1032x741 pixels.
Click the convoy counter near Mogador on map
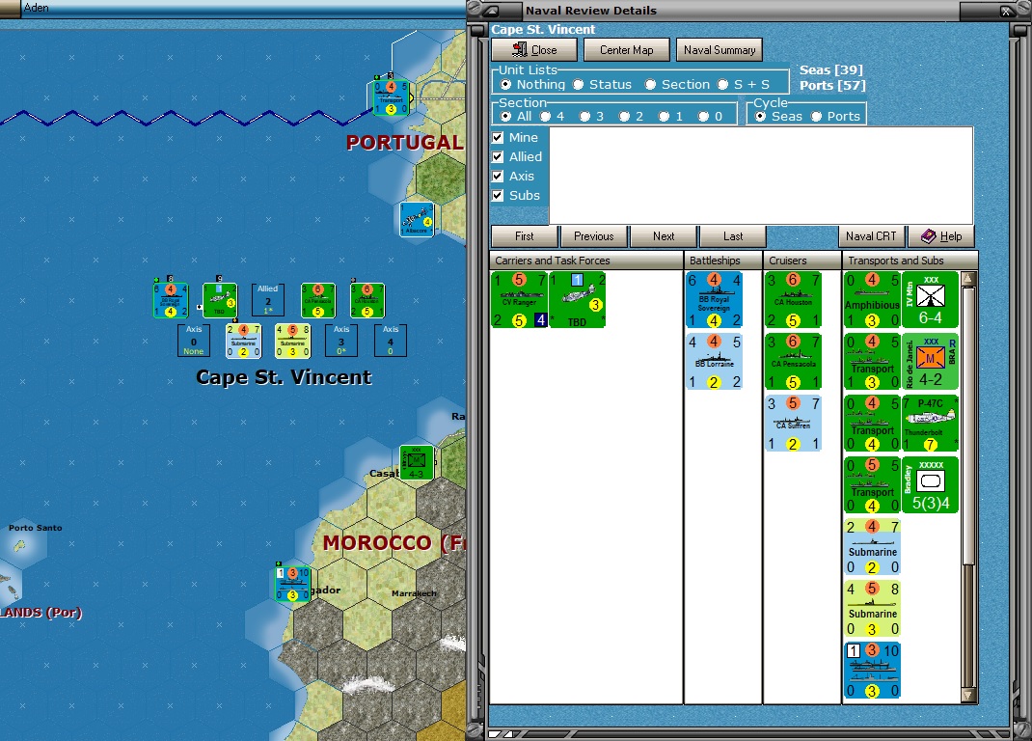click(292, 584)
